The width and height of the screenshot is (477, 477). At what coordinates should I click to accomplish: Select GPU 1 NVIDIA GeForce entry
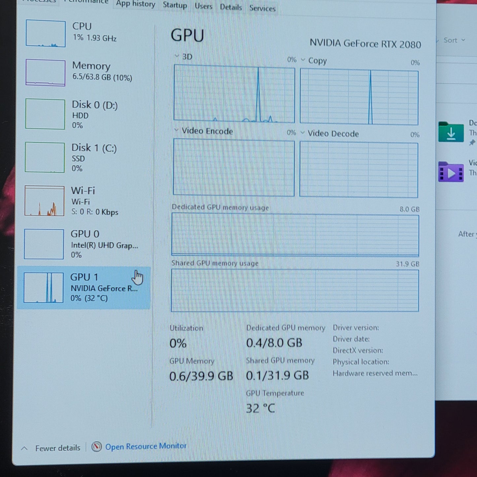pos(84,288)
